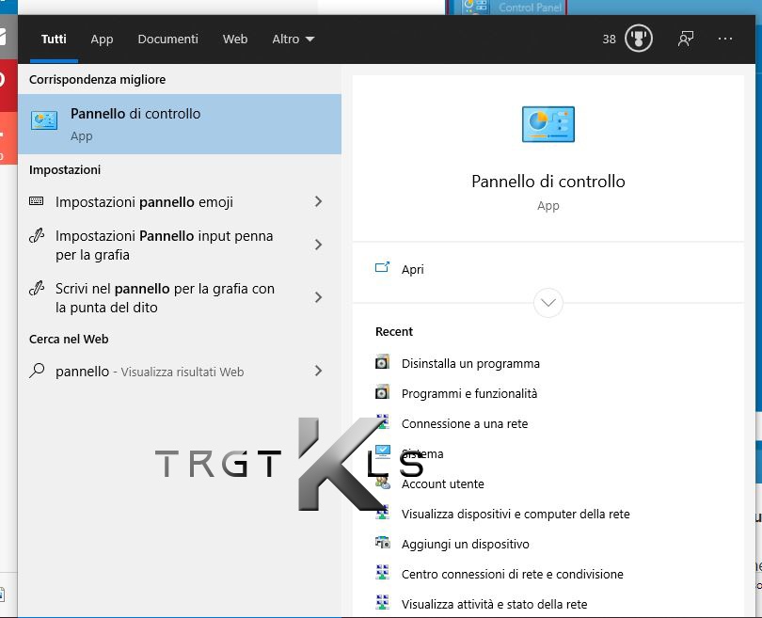Click the Apri open icon

pos(382,269)
